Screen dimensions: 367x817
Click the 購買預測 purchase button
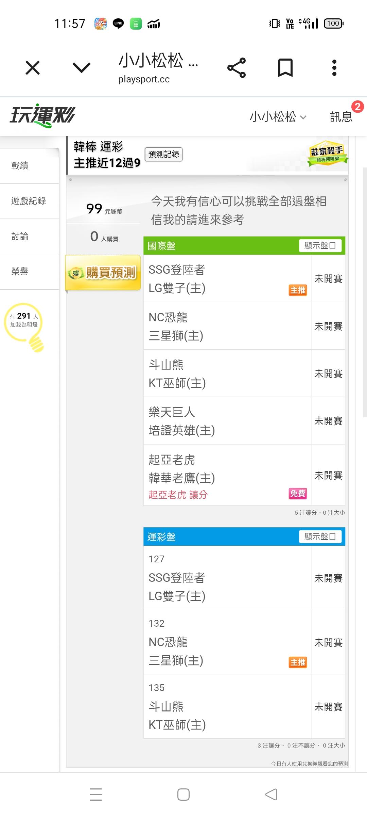pyautogui.click(x=103, y=272)
